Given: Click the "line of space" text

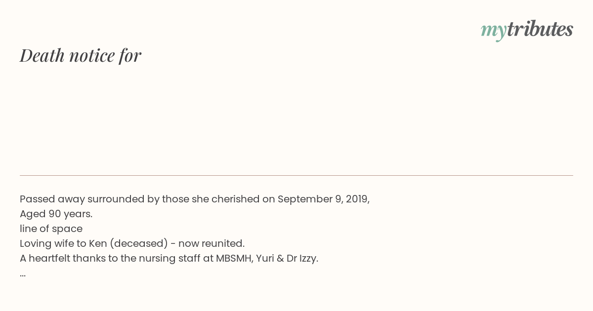Looking at the screenshot, I should [x=51, y=229].
